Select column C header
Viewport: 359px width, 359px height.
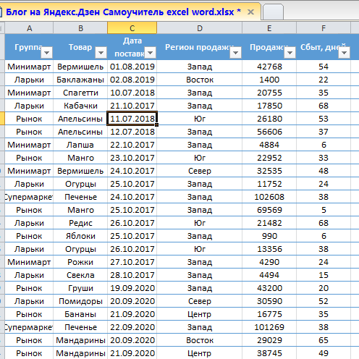point(132,28)
